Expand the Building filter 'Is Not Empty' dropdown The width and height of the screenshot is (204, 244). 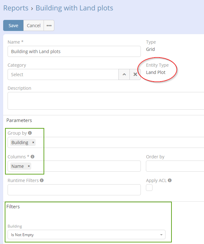86,235
